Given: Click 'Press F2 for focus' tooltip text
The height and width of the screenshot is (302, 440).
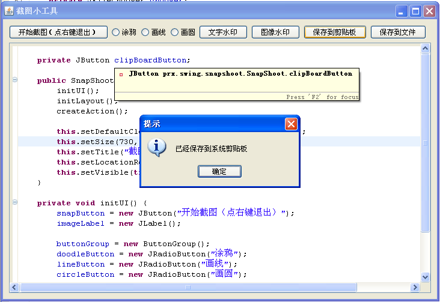Looking at the screenshot, I should pos(322,97).
